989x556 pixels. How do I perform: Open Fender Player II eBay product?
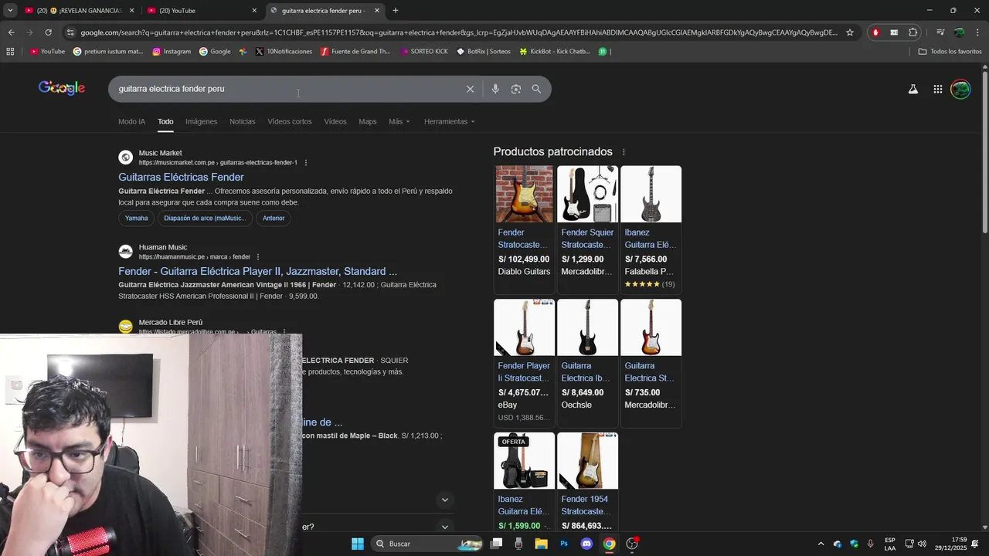[x=524, y=363]
